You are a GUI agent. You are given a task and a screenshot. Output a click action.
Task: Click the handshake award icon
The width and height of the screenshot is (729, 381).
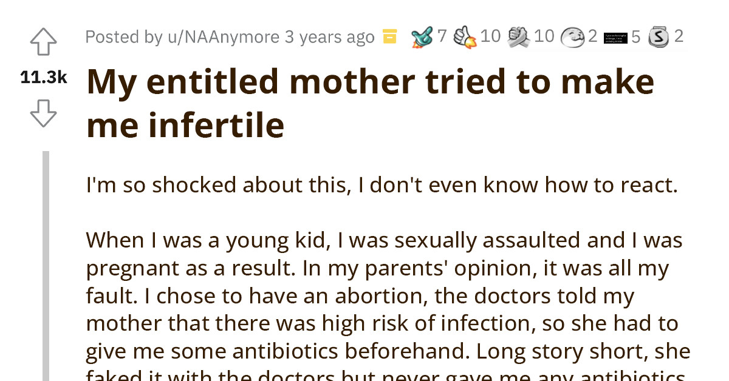click(519, 36)
